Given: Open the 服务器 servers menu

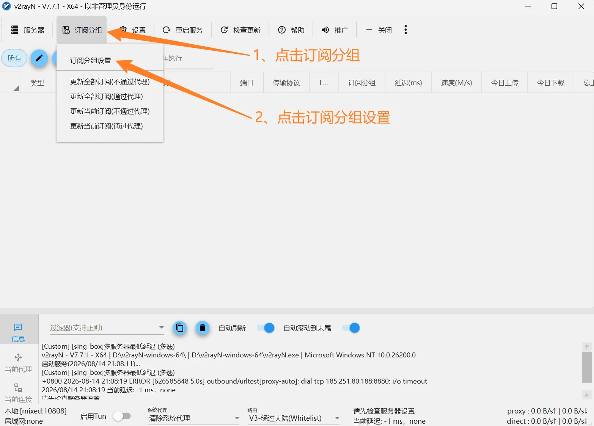Looking at the screenshot, I should [28, 30].
